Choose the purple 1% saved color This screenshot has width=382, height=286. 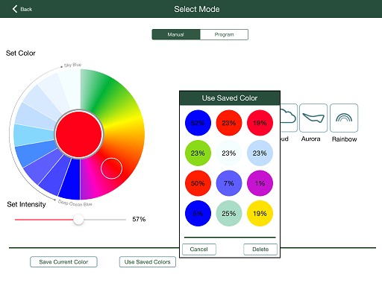click(x=260, y=183)
